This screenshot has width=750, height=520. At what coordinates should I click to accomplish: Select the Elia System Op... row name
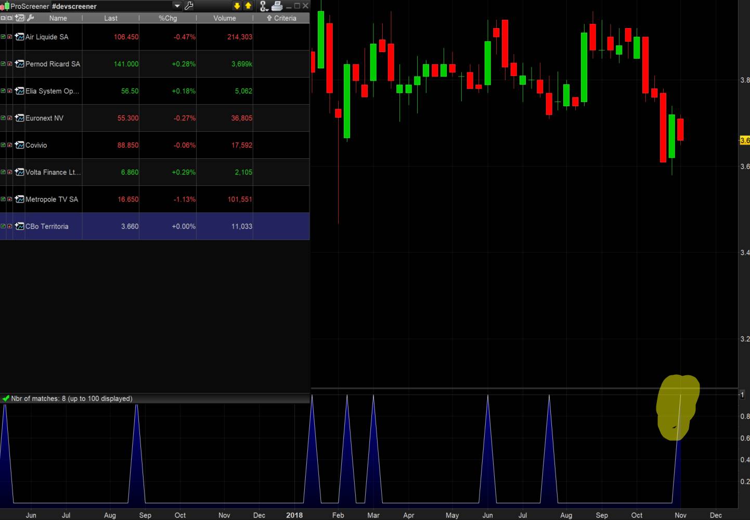click(53, 91)
